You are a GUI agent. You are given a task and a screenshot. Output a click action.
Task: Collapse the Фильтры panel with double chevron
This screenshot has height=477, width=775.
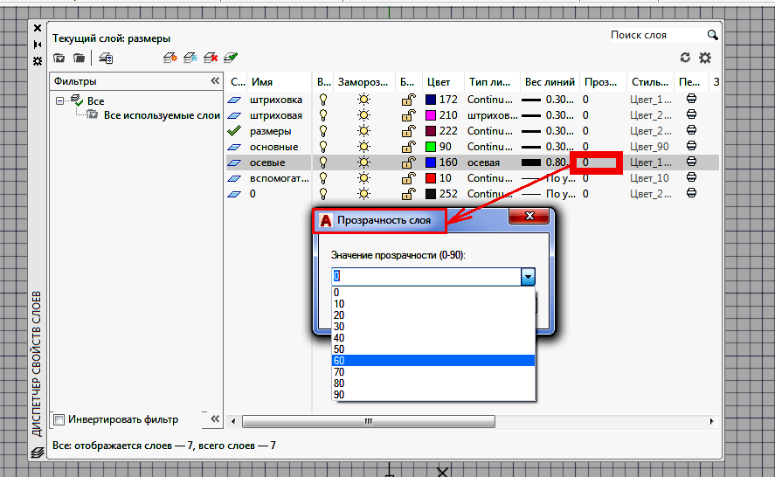pos(215,81)
